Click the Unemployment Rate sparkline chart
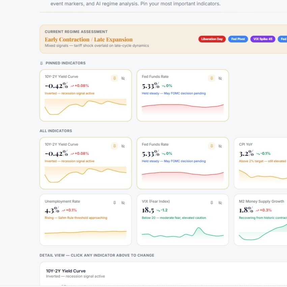Viewport: 287px width, 287px height. [85, 235]
